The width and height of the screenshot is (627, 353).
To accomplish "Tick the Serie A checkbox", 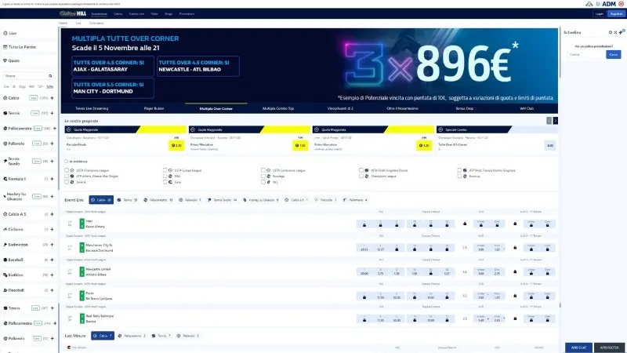I will [67, 182].
